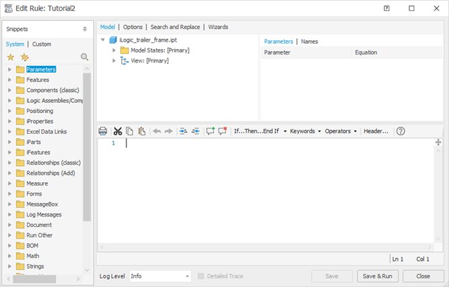The image size is (449, 287).
Task: Expand the Model States: [Primary] node
Action: (114, 50)
